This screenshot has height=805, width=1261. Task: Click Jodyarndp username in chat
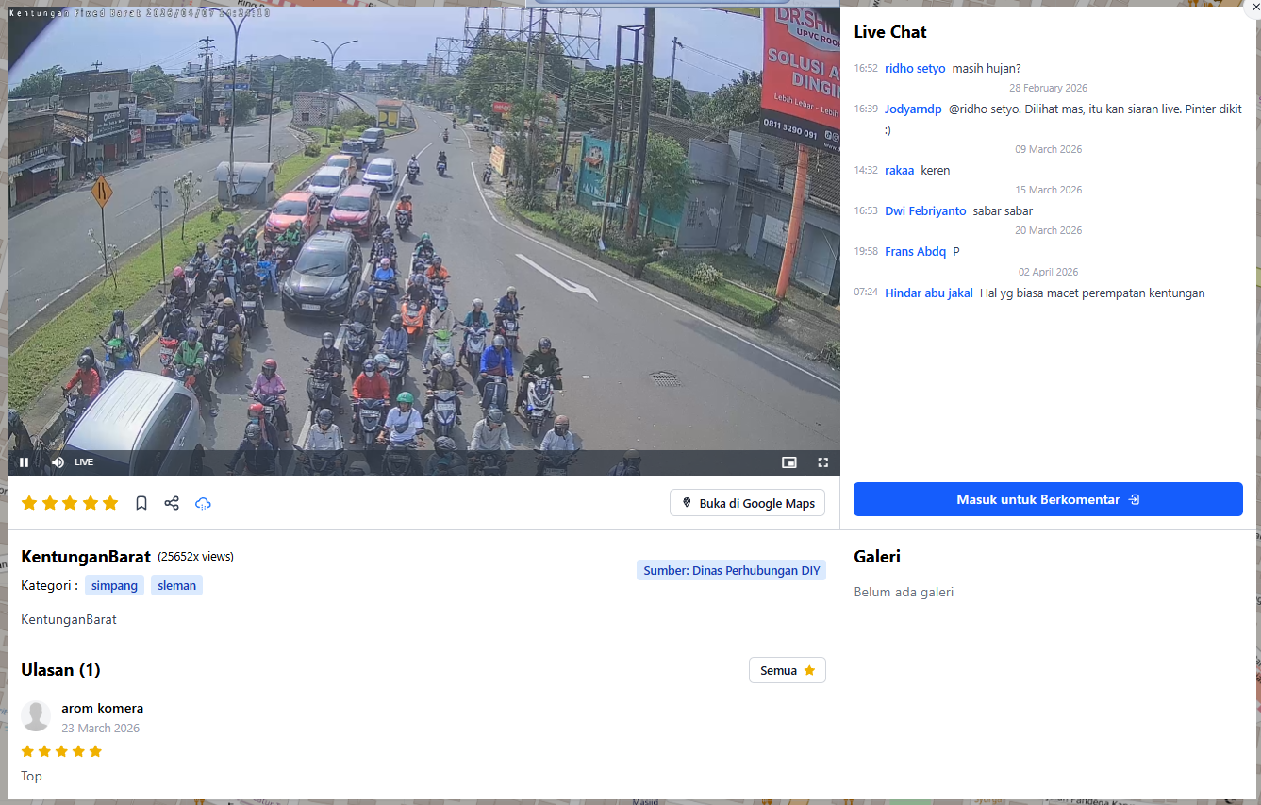click(912, 109)
